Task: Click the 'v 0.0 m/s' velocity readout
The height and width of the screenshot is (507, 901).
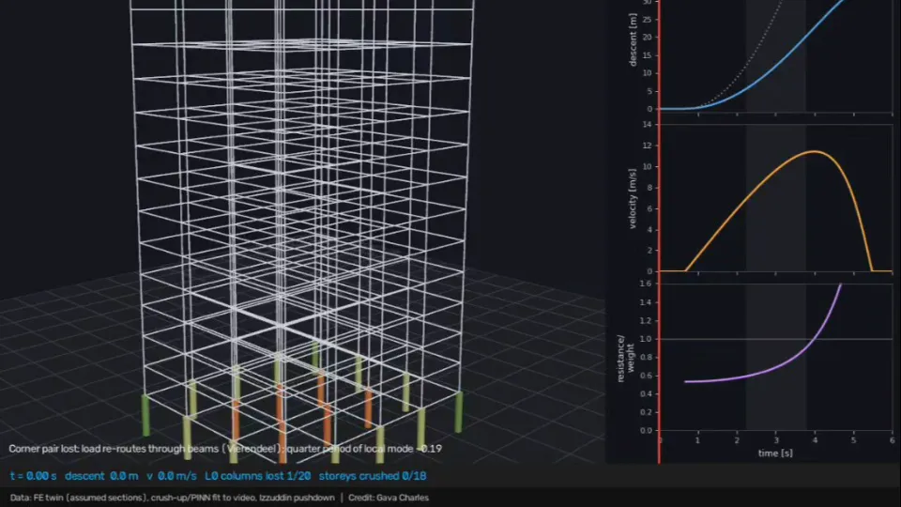Action: coord(171,476)
